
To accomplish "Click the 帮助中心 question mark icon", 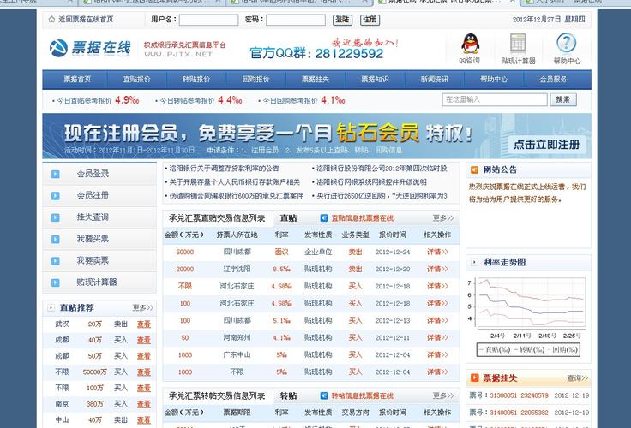I will 566,44.
